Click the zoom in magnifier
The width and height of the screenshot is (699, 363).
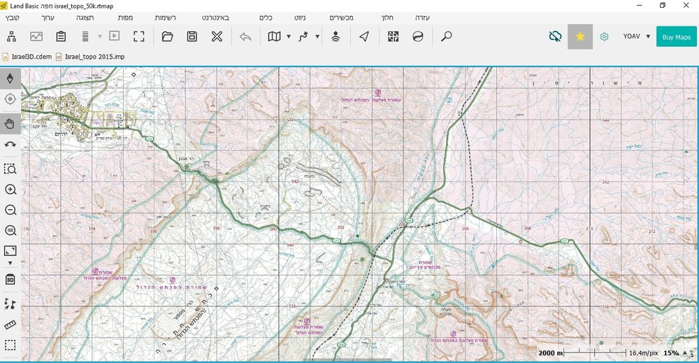[10, 190]
